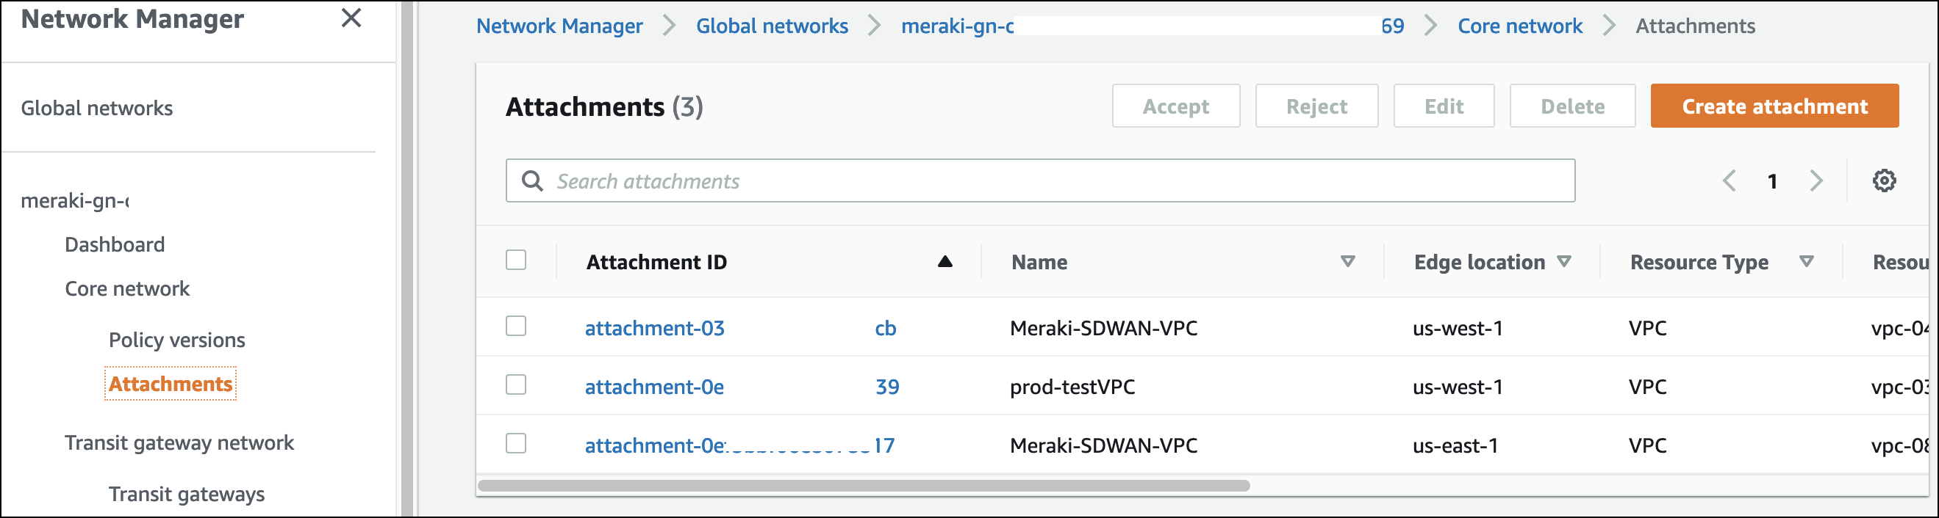Viewport: 1939px width, 518px height.
Task: Sort the Resource Type column
Action: (1806, 262)
